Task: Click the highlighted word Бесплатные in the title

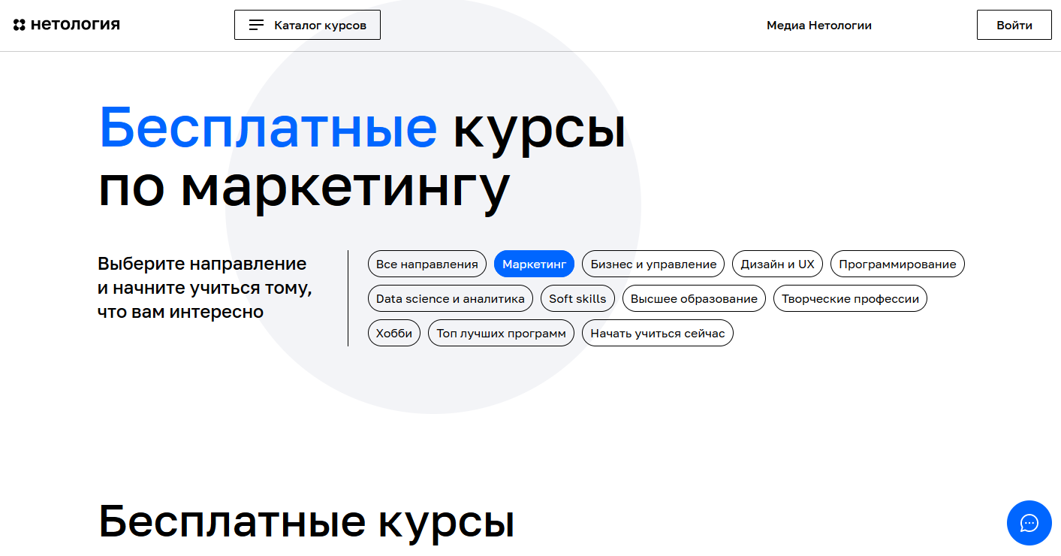Action: click(x=267, y=128)
